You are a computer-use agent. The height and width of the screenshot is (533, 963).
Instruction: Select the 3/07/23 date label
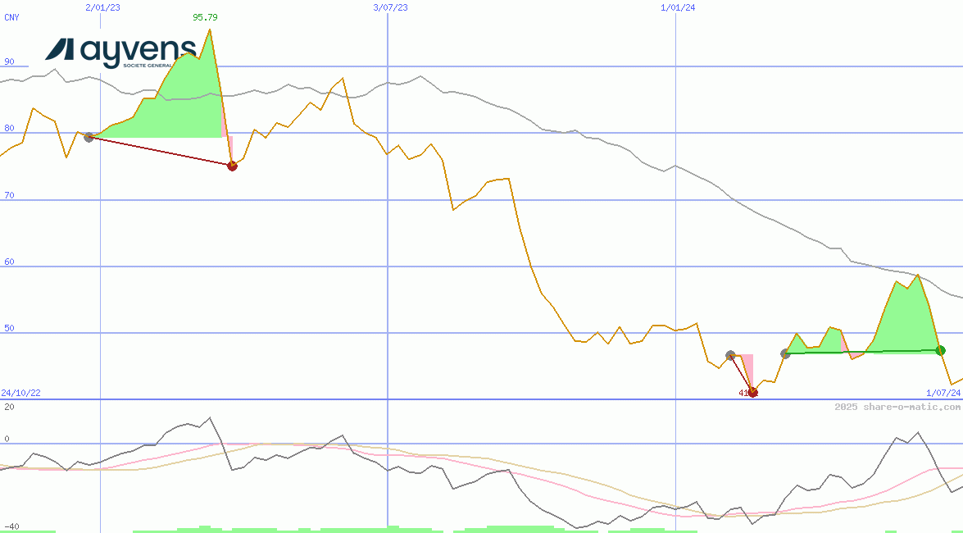pos(390,7)
